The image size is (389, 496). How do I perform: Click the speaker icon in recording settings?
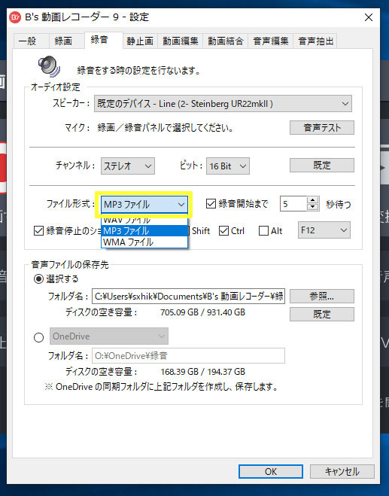tap(50, 66)
